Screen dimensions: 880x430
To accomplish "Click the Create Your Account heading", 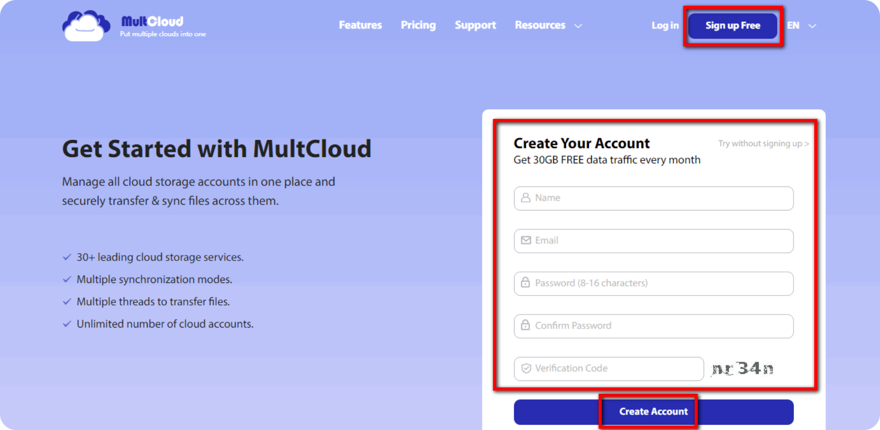I will [581, 143].
